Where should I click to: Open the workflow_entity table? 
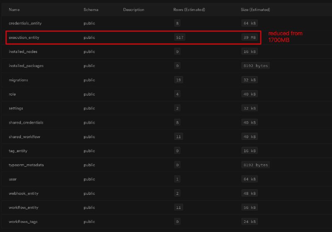coord(24,208)
